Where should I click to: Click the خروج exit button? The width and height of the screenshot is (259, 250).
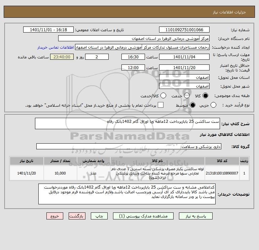tap(55, 216)
